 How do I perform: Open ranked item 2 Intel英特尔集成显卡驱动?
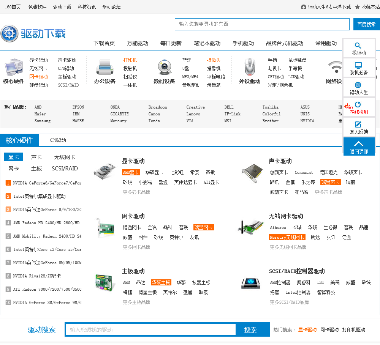[x=39, y=196]
